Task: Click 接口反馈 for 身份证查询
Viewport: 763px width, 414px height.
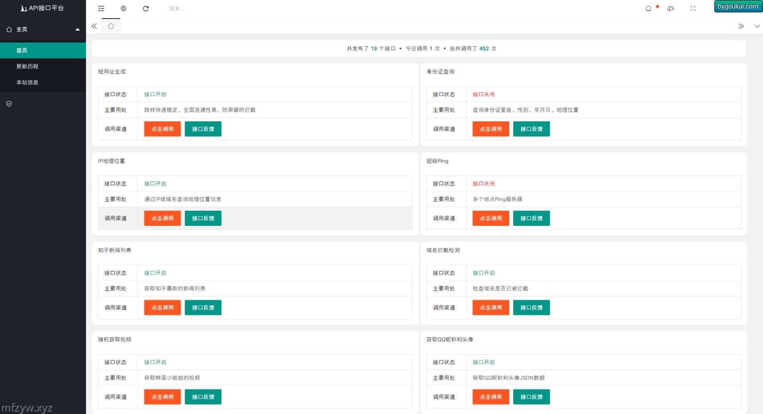Action: click(531, 129)
